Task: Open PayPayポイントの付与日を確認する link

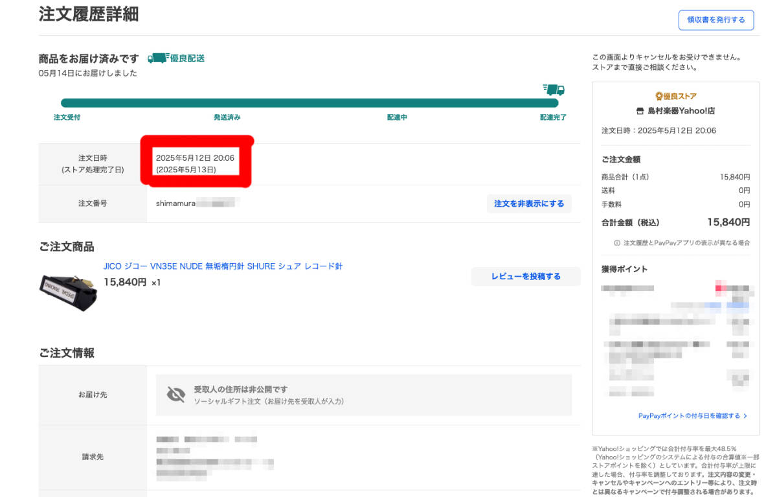Action: (689, 416)
